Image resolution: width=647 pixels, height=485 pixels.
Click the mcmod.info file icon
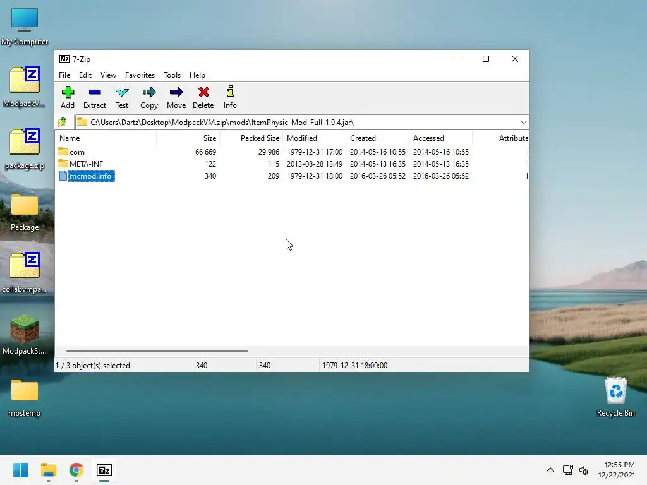(x=63, y=176)
